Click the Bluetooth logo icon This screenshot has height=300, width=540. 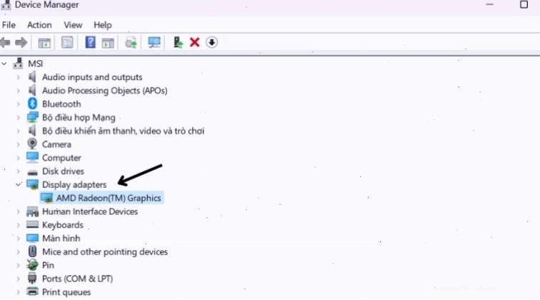[x=32, y=104]
